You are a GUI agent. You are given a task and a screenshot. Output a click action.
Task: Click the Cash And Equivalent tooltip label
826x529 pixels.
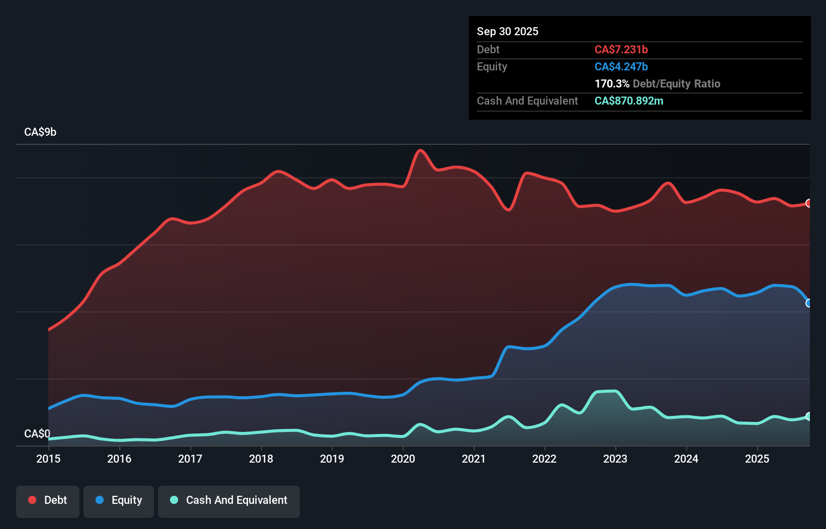coord(527,101)
